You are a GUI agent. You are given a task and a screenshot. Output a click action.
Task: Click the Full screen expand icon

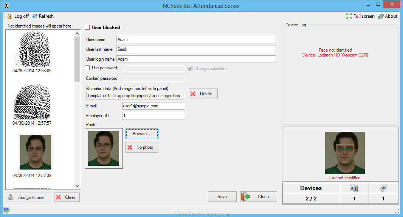[349, 16]
